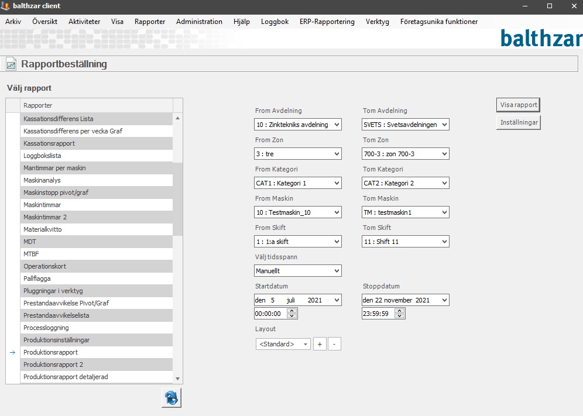Select Mantimmar per maskin report

tap(97, 168)
